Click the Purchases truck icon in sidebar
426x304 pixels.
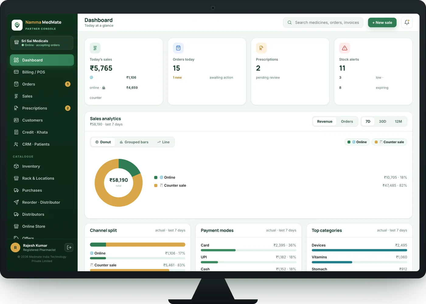[16, 190]
